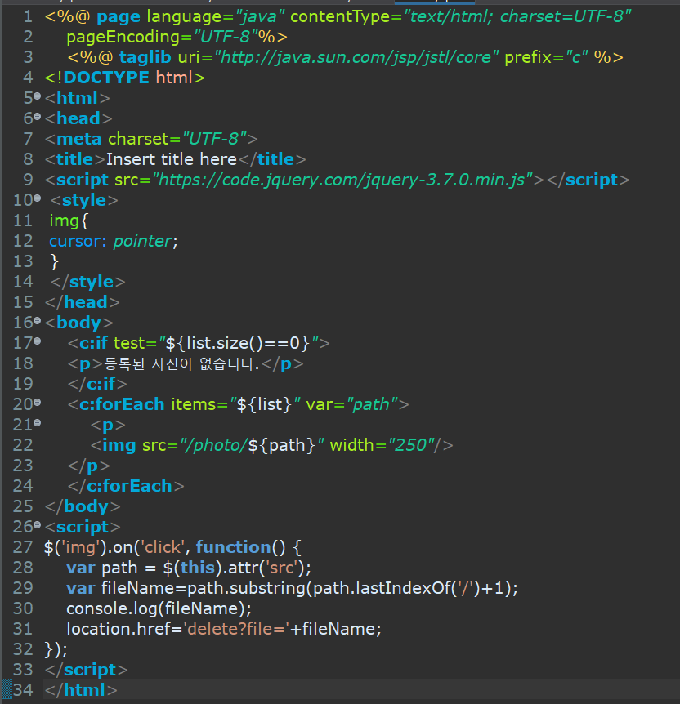Click the closing '</c:if>' tag
This screenshot has width=680, height=704.
(97, 384)
